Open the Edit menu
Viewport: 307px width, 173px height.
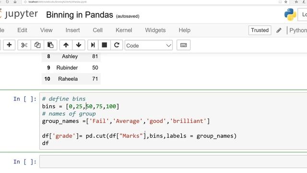pos(22,30)
